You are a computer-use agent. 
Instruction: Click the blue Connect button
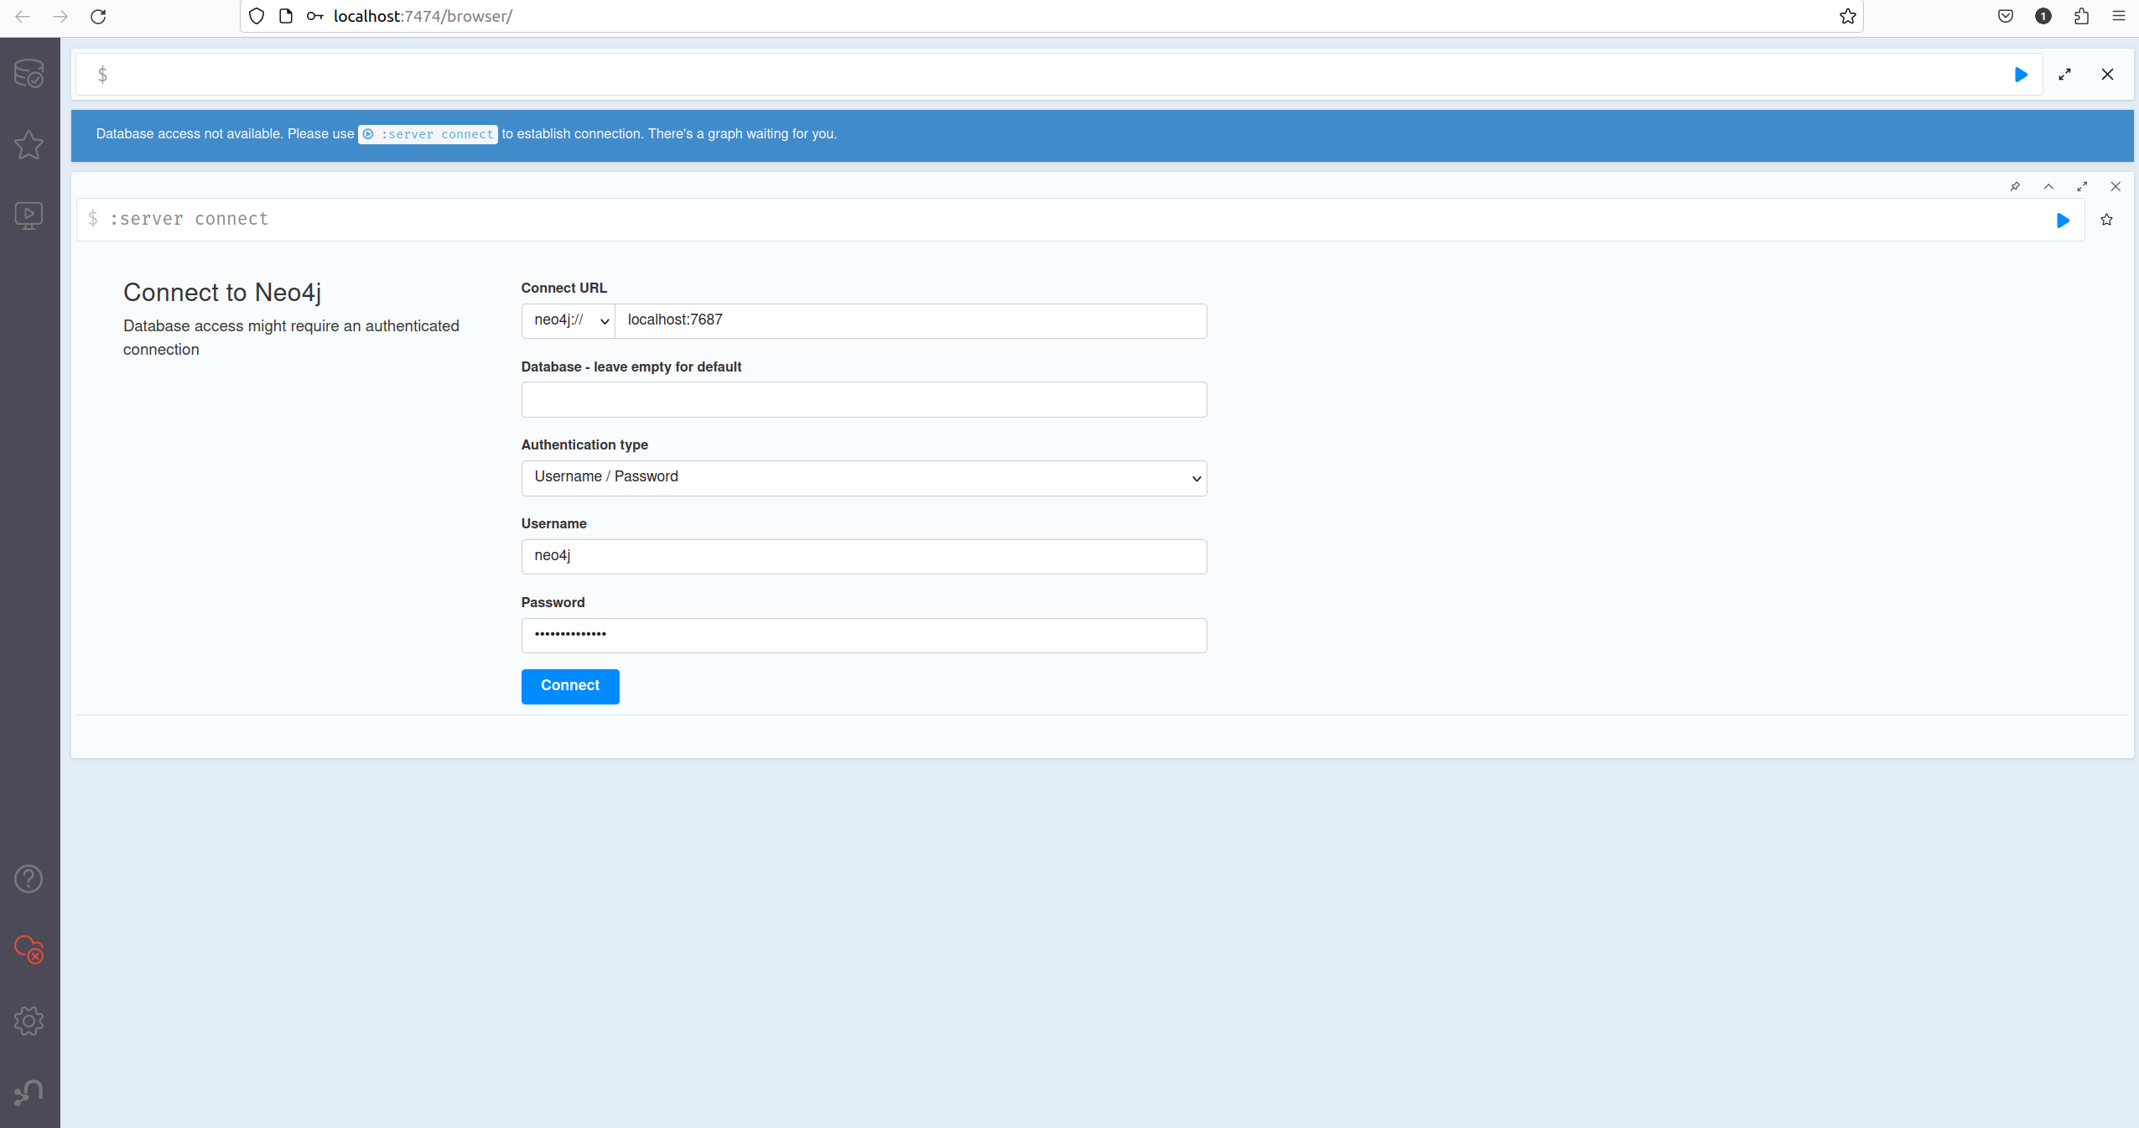(x=569, y=686)
